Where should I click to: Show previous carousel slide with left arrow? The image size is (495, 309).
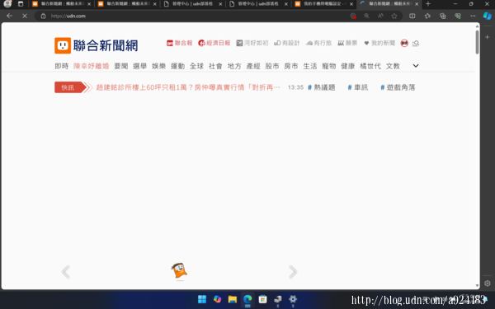point(66,272)
